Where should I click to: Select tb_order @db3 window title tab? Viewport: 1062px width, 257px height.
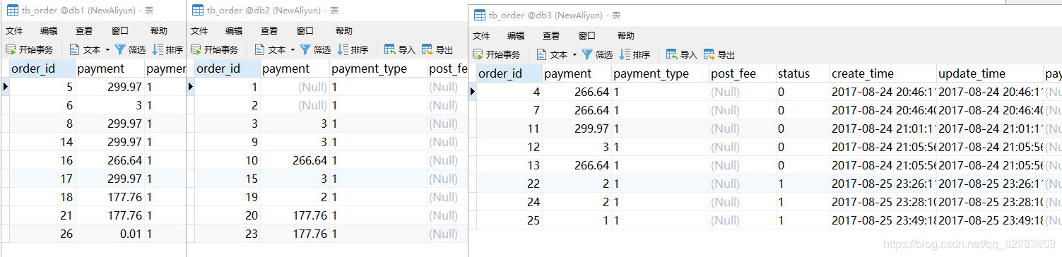pyautogui.click(x=547, y=15)
